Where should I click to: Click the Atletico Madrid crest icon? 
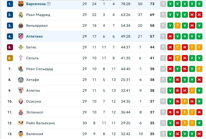coord(21,36)
